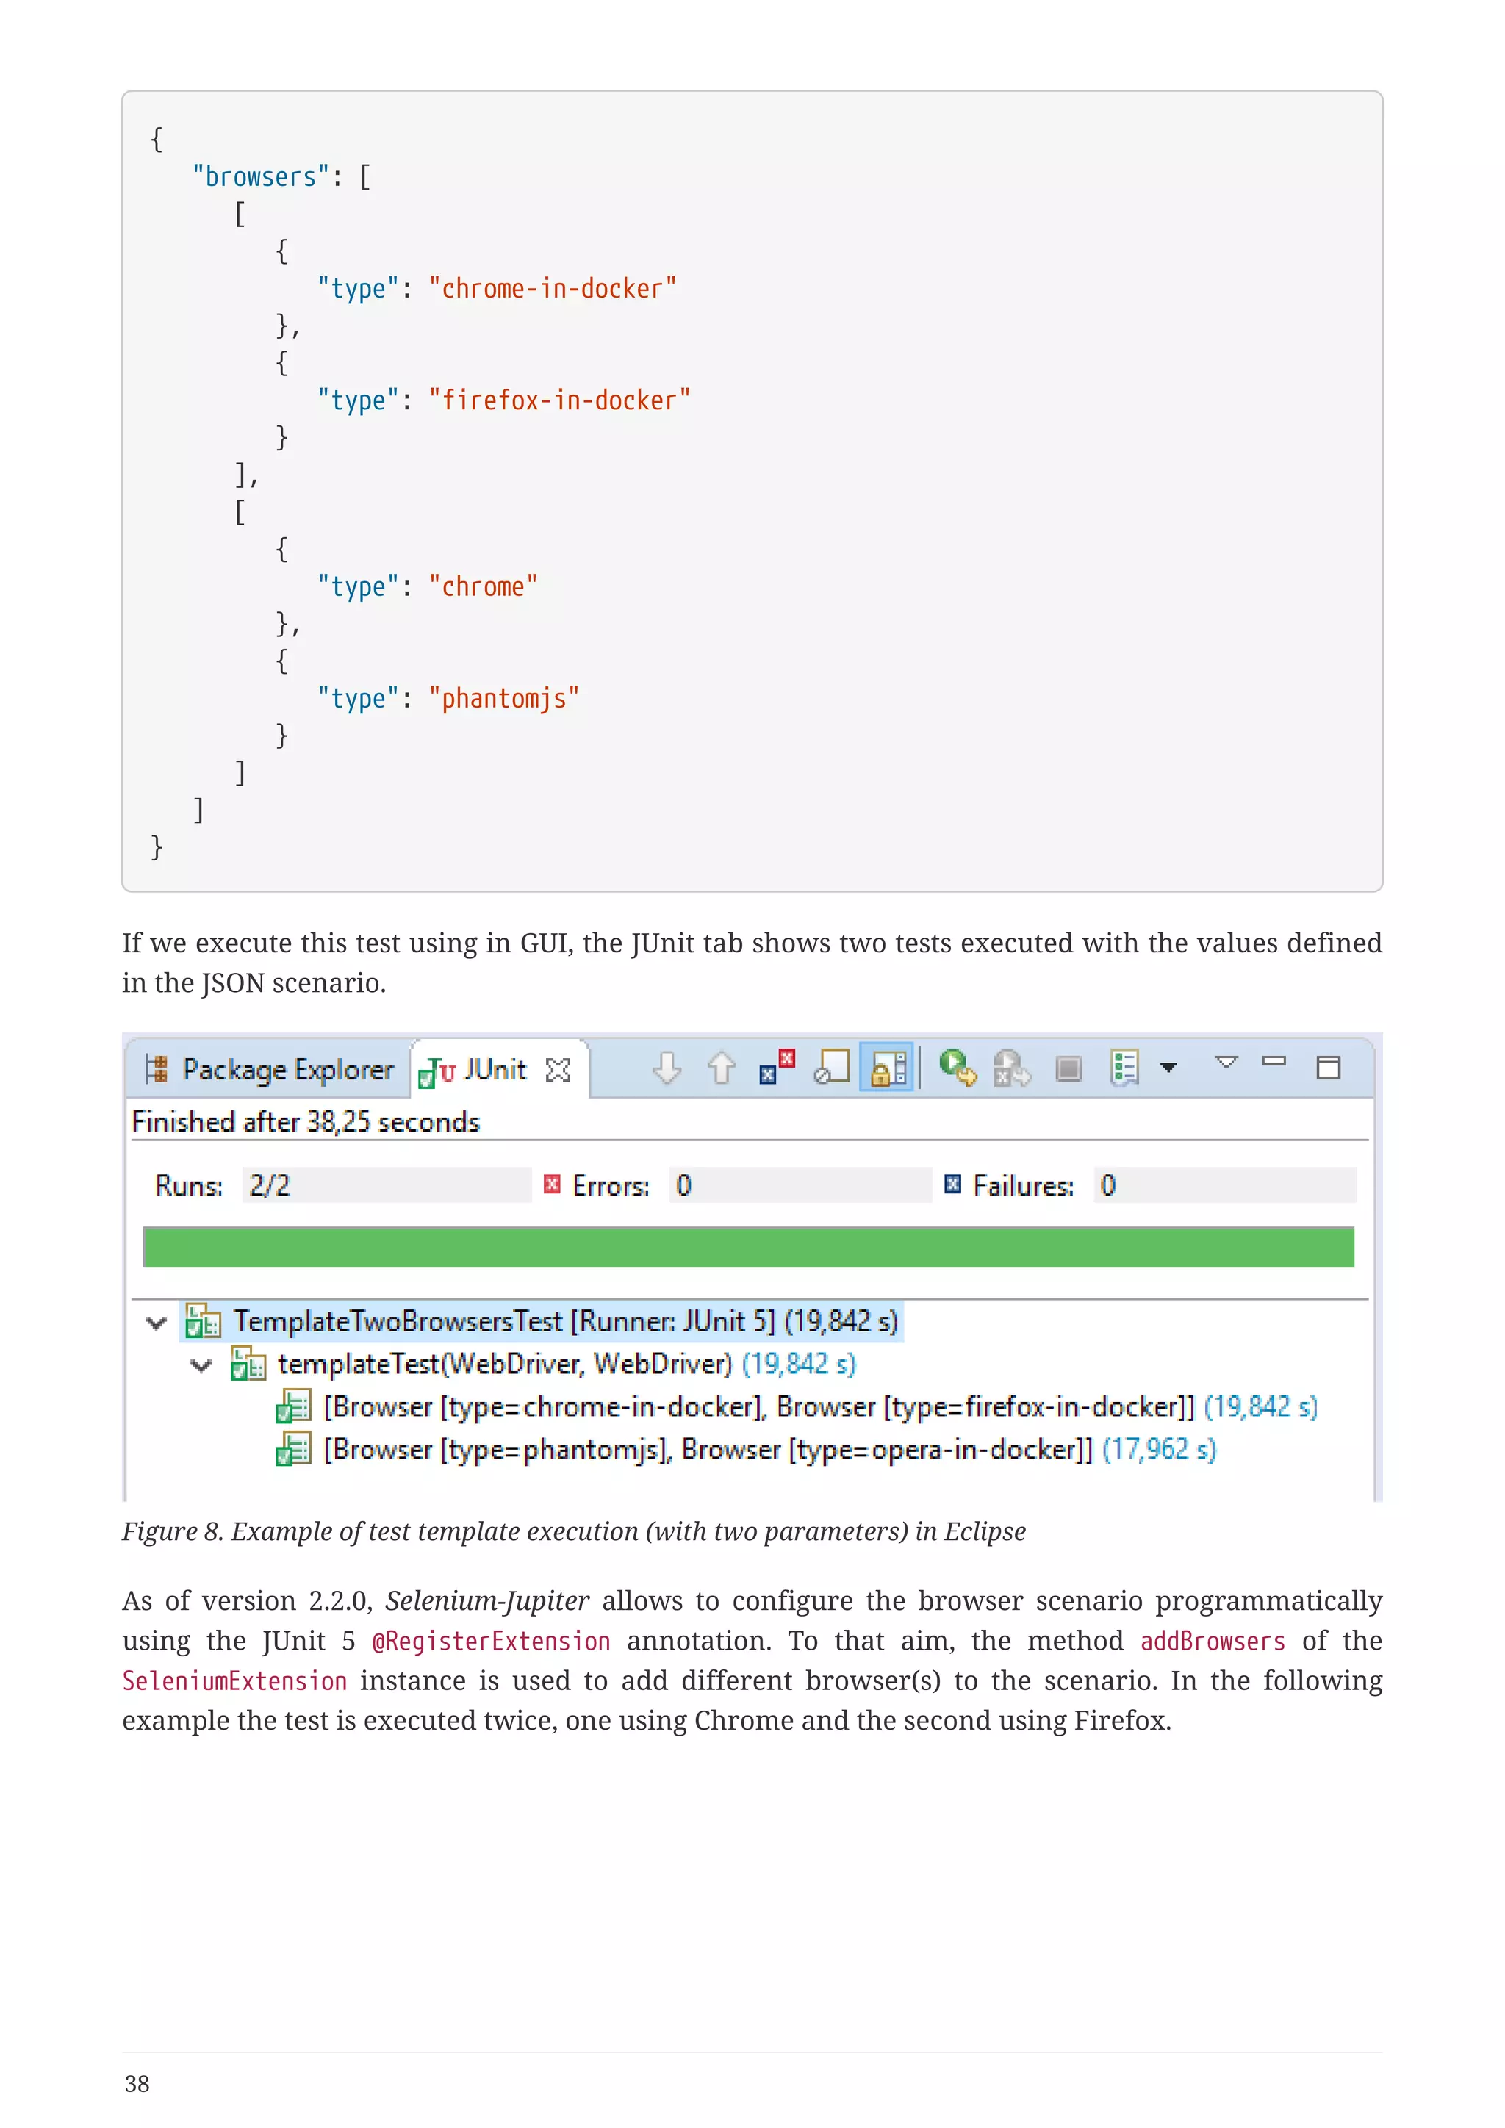Click the JUnit tab icon

pos(437,1072)
